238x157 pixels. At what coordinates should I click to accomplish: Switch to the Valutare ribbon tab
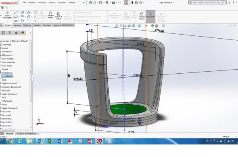[37, 25]
